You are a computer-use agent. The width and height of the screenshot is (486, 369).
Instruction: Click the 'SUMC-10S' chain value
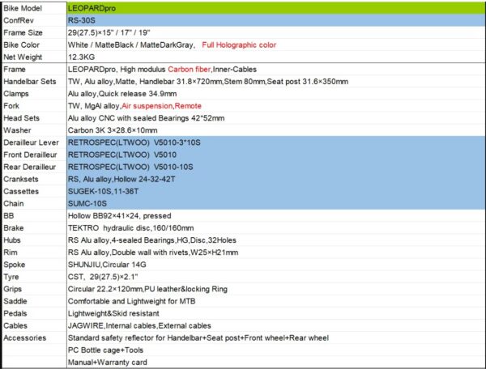pyautogui.click(x=87, y=204)
